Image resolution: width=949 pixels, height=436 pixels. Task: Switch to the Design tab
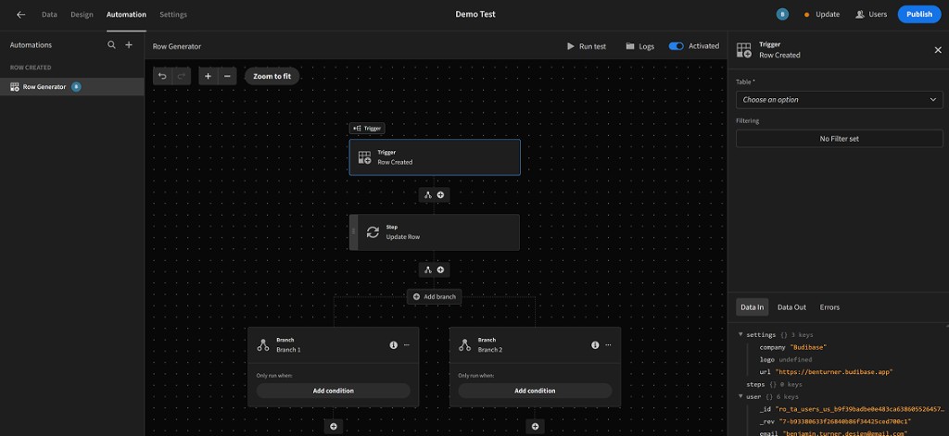tap(82, 15)
